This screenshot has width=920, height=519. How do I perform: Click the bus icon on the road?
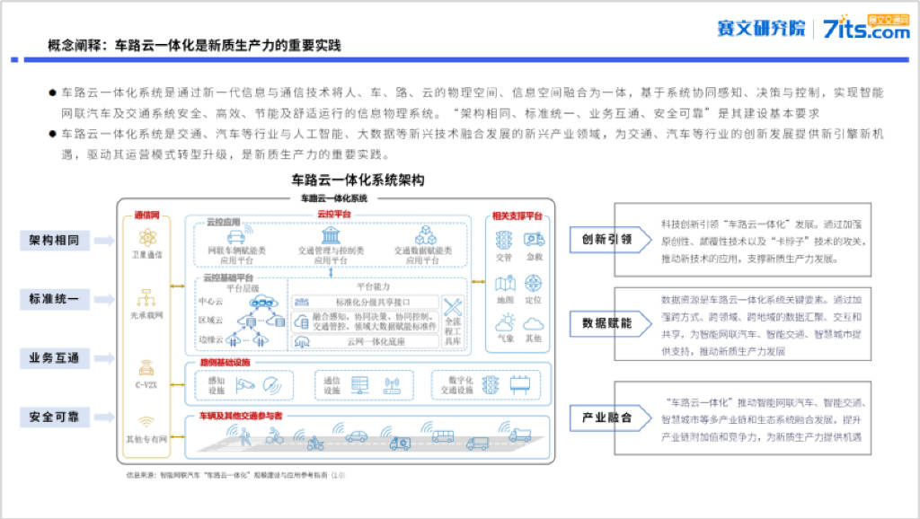tap(442, 436)
